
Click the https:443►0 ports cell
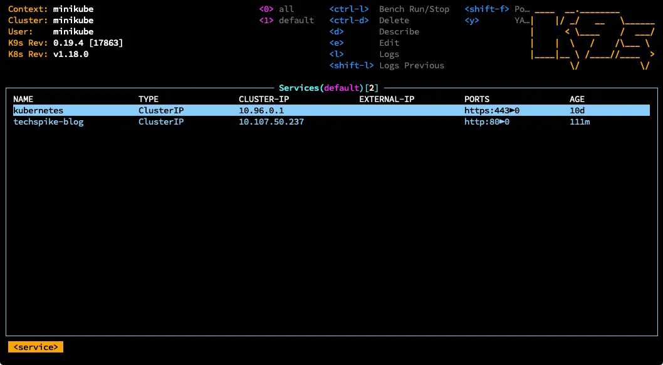(492, 111)
